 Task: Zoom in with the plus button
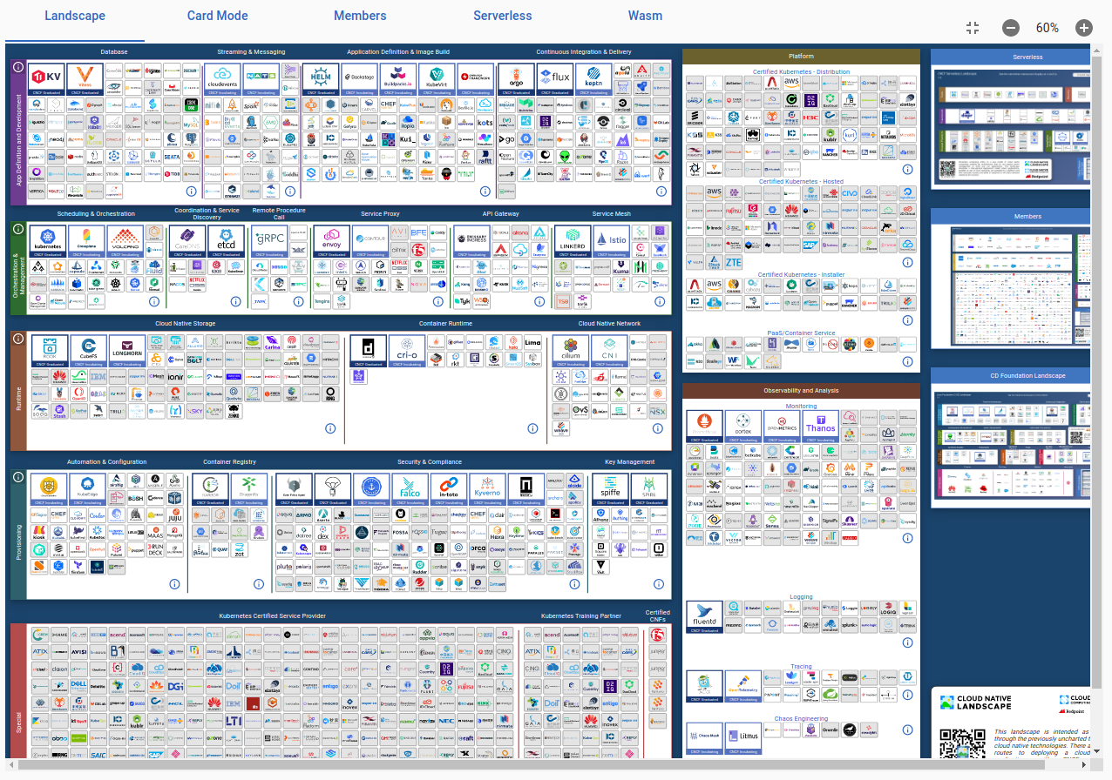[1084, 28]
